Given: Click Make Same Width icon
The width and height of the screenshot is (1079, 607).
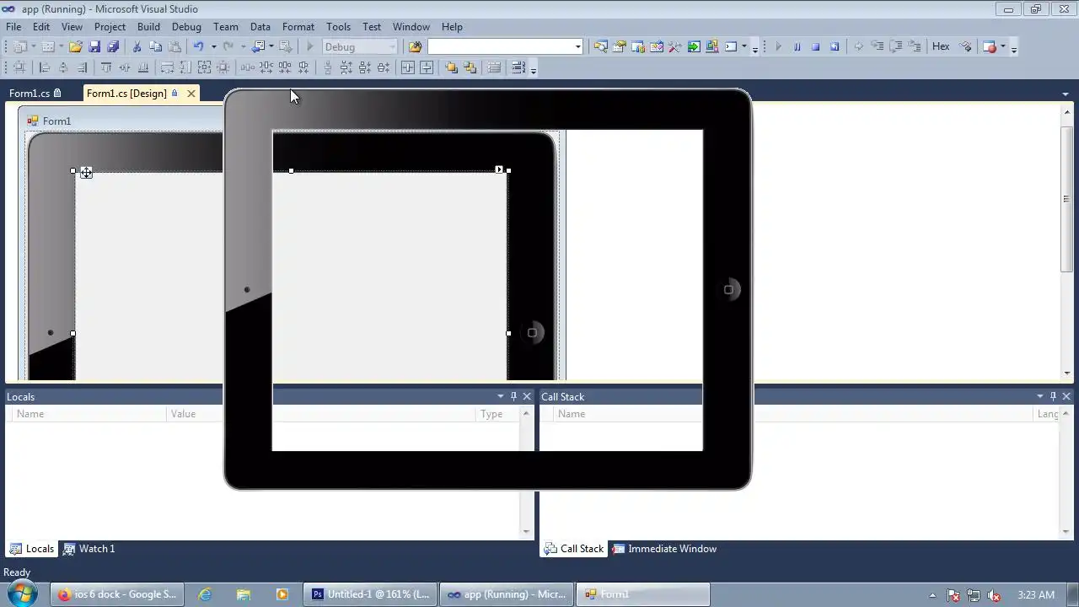Looking at the screenshot, I should 167,67.
